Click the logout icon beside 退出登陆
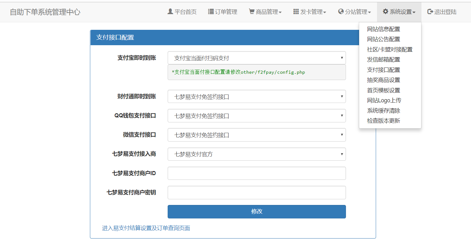Viewport: 471px width, 247px height. [430, 12]
